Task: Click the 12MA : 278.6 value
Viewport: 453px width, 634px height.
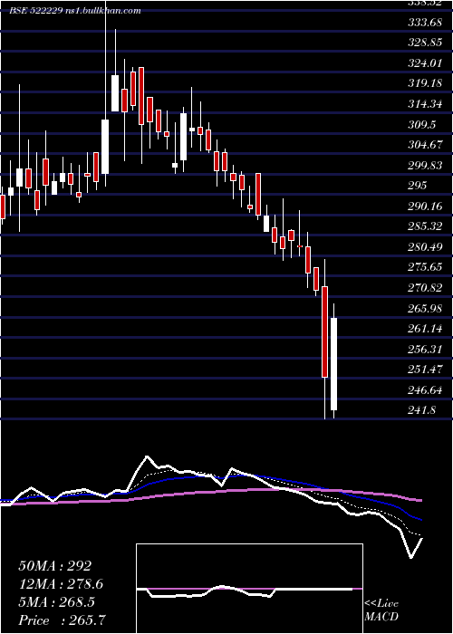Action: pyautogui.click(x=61, y=584)
